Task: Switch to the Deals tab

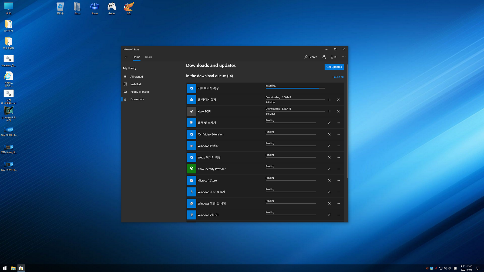Action: click(148, 57)
